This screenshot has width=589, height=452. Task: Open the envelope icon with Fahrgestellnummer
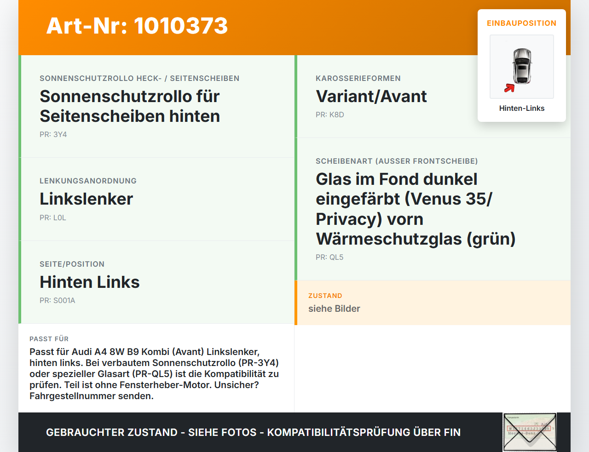530,432
